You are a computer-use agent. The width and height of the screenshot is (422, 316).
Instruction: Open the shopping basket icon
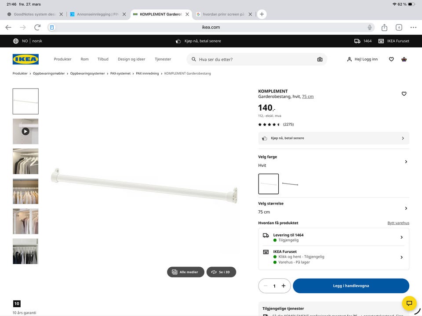[404, 59]
